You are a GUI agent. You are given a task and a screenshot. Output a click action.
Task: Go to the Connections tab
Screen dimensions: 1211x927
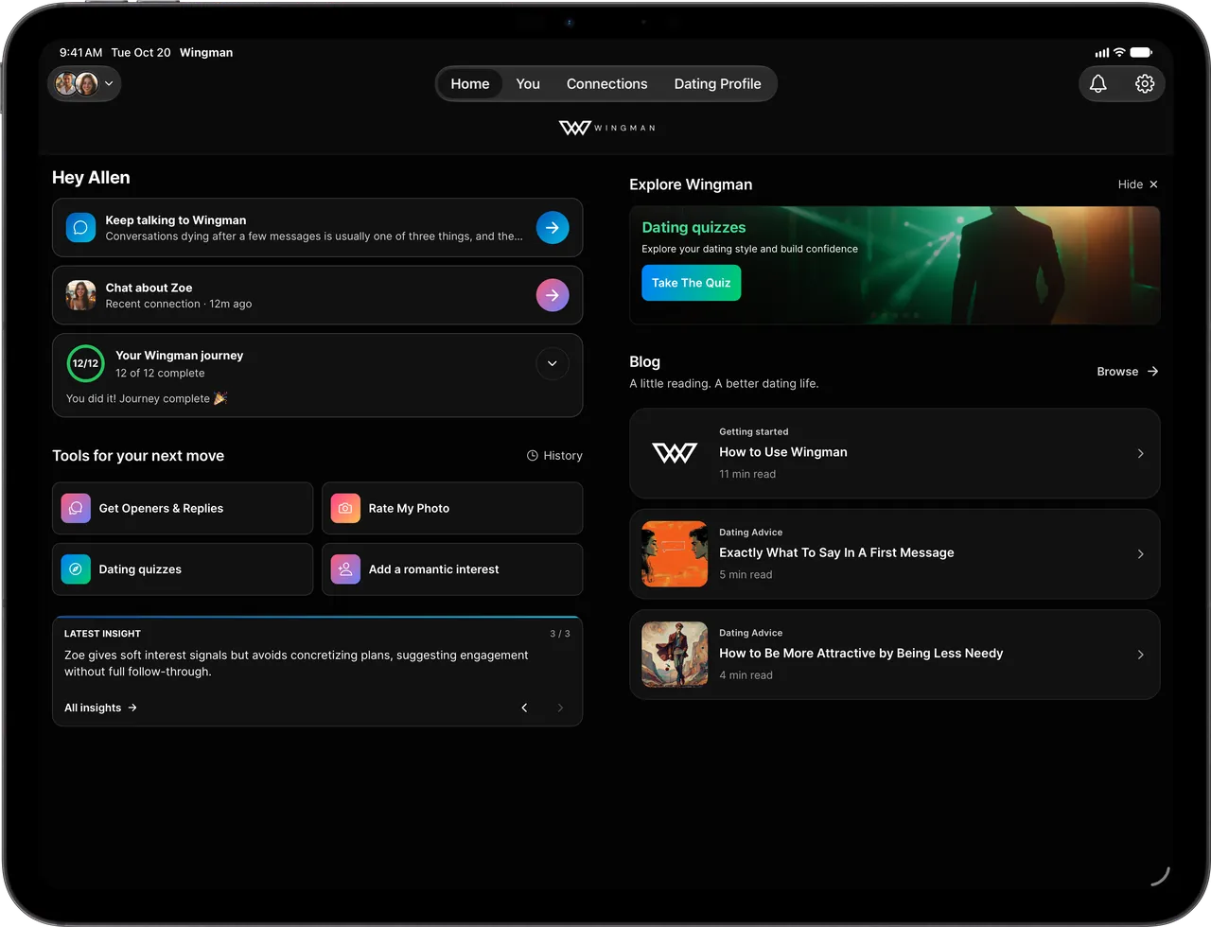tap(607, 84)
